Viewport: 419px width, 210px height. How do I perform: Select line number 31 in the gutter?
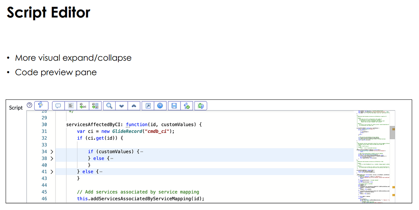(45, 131)
